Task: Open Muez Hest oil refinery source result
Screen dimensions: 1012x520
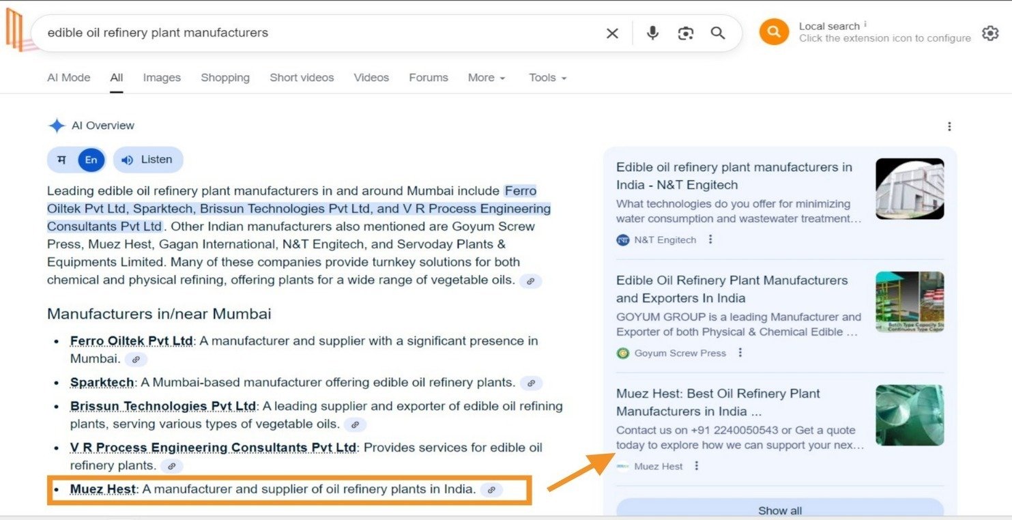Action: click(x=718, y=402)
